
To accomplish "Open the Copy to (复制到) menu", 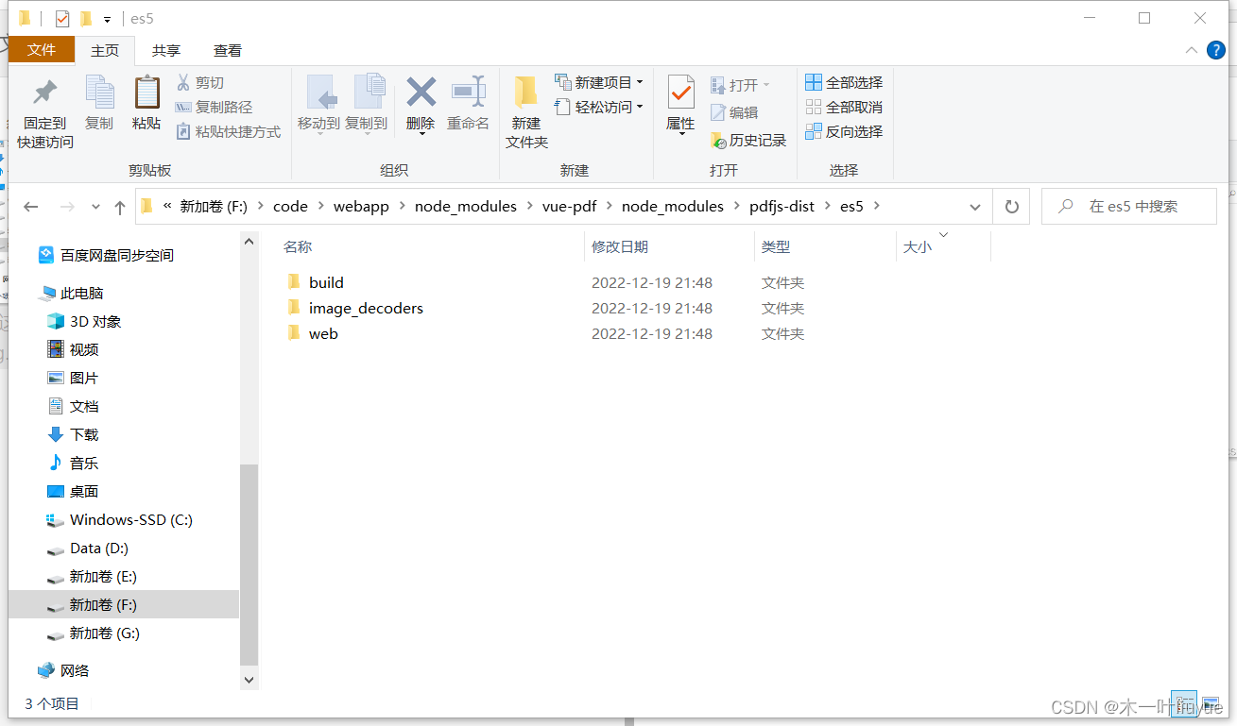I will tap(367, 105).
